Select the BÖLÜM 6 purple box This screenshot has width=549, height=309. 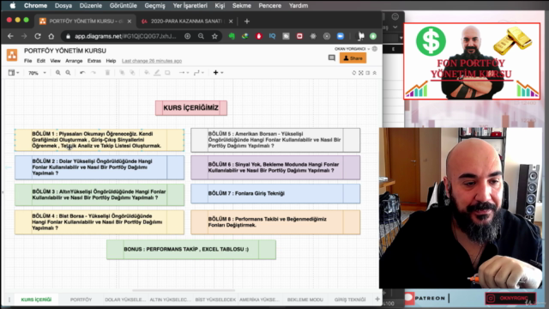pyautogui.click(x=275, y=167)
